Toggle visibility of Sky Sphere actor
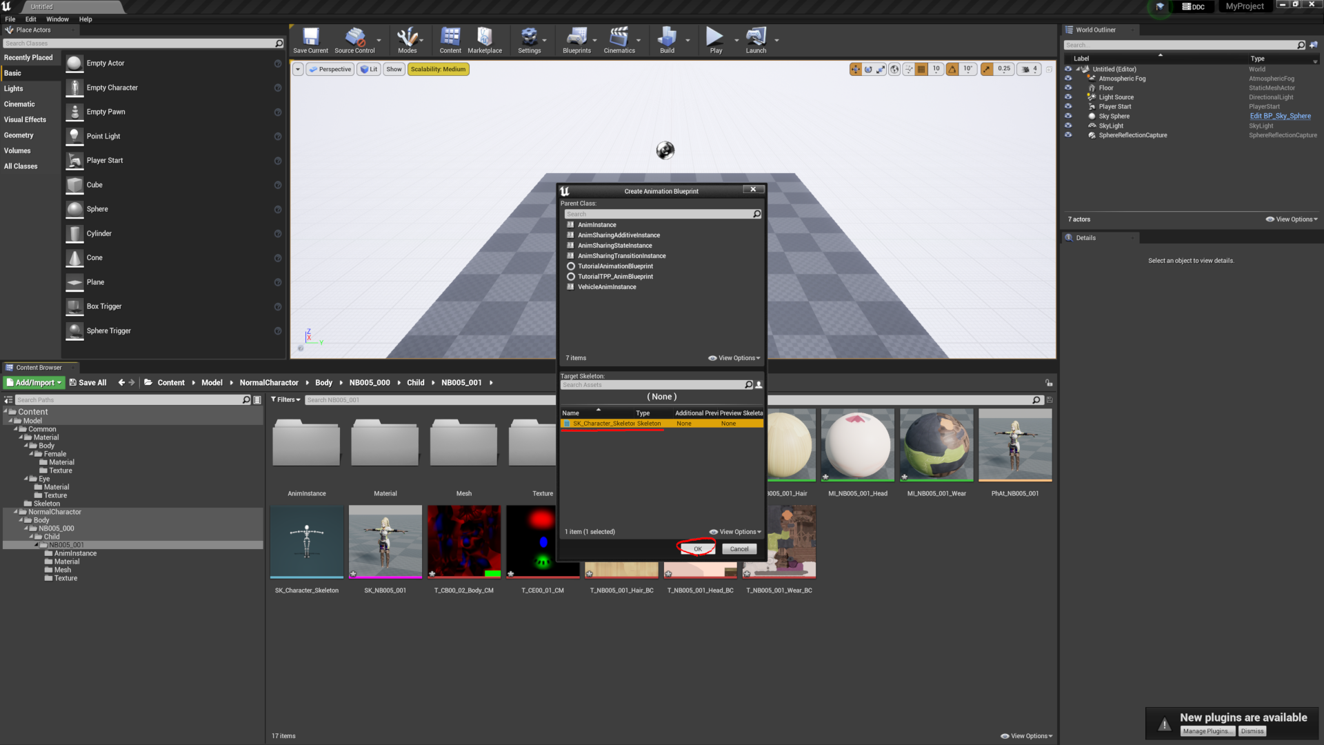Viewport: 1324px width, 745px height. click(1068, 116)
